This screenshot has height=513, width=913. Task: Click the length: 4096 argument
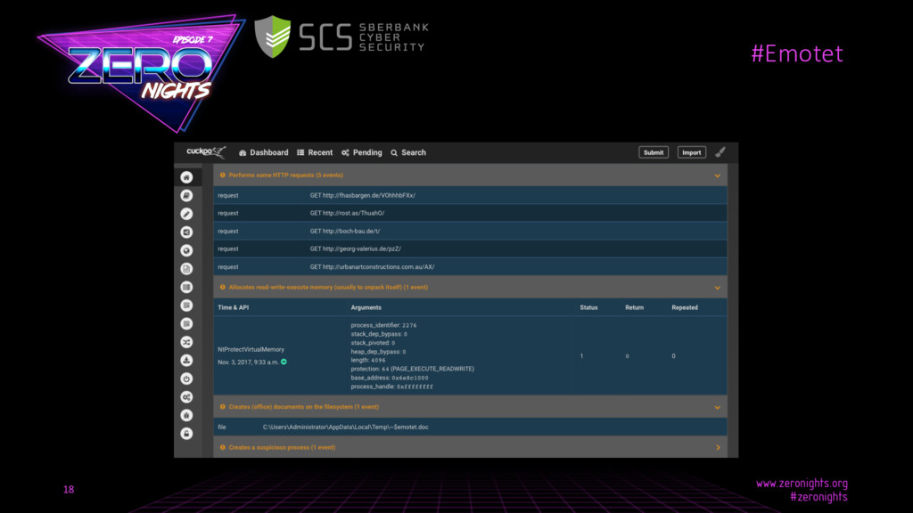tap(368, 360)
